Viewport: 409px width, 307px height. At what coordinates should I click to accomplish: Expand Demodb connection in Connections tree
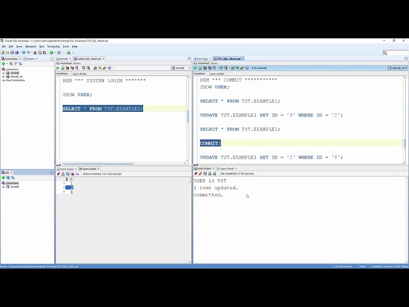3,73
